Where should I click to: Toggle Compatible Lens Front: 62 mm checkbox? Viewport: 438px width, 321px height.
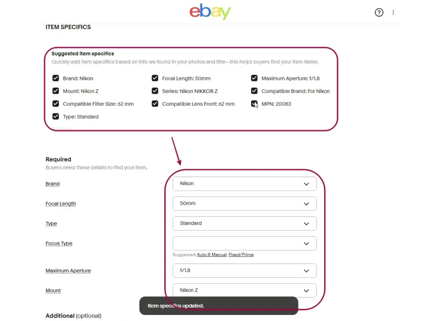click(155, 104)
